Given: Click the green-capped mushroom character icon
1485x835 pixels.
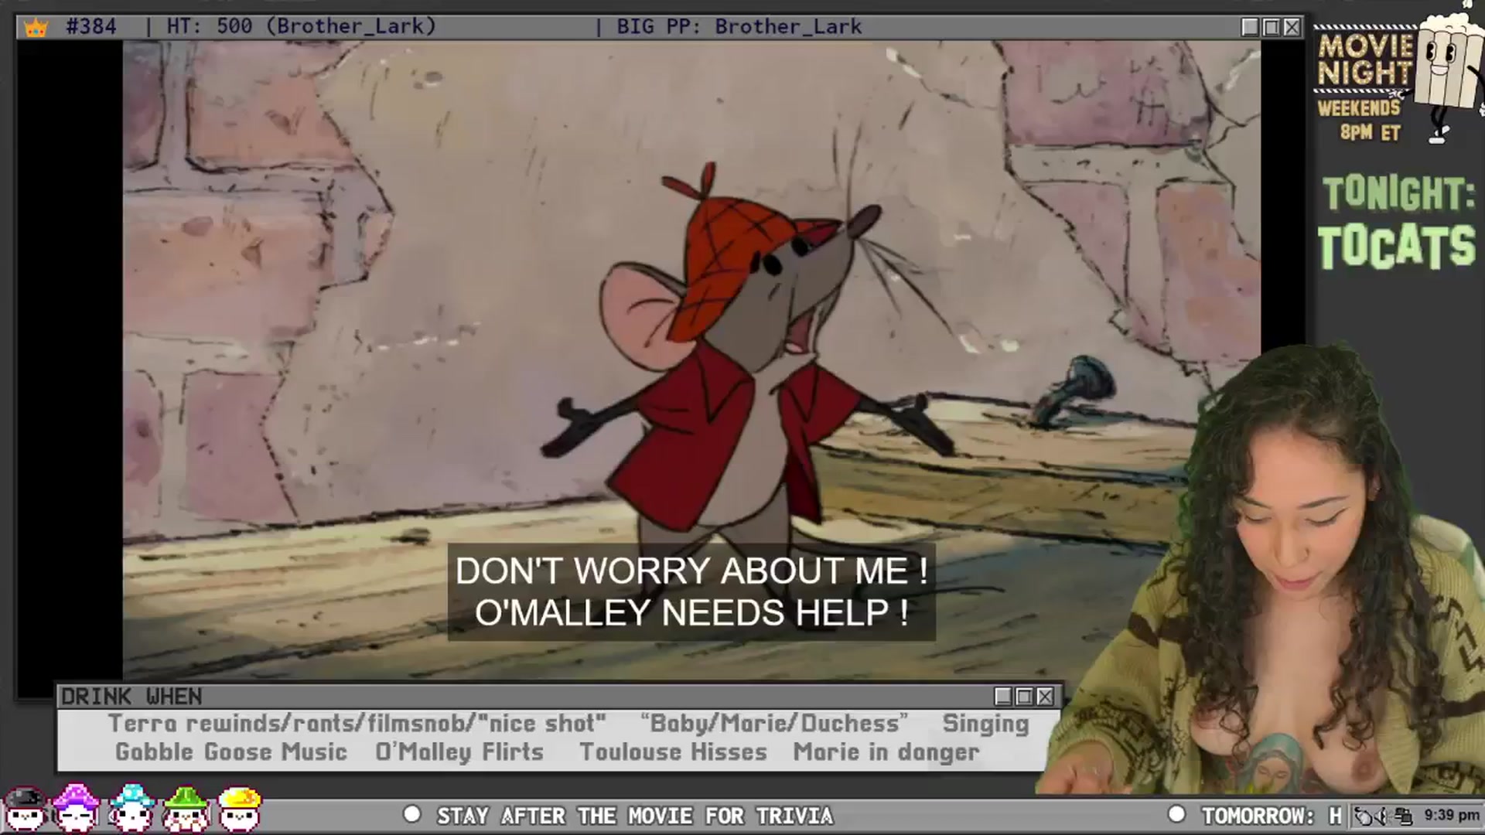Looking at the screenshot, I should pyautogui.click(x=186, y=808).
